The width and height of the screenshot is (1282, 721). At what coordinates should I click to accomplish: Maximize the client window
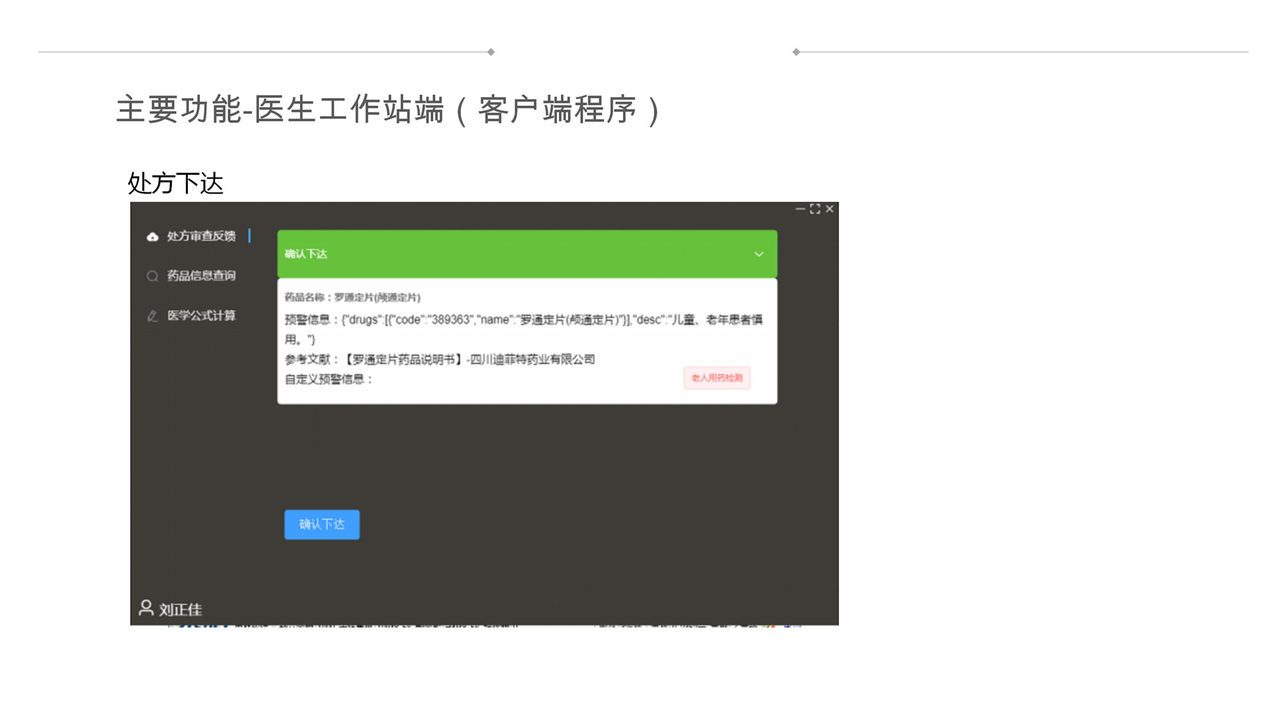[x=815, y=209]
